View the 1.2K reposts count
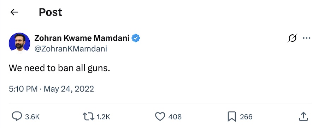The height and width of the screenshot is (128, 318). (103, 117)
